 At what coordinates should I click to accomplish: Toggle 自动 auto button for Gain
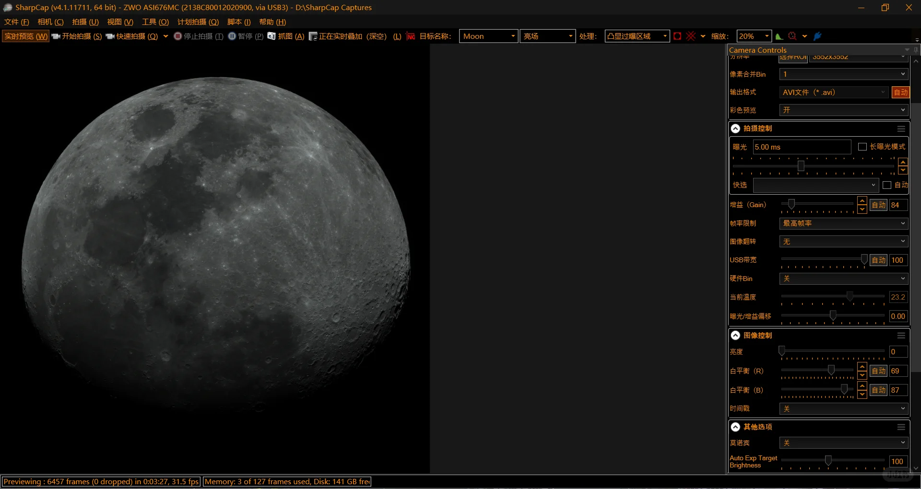[x=878, y=205]
